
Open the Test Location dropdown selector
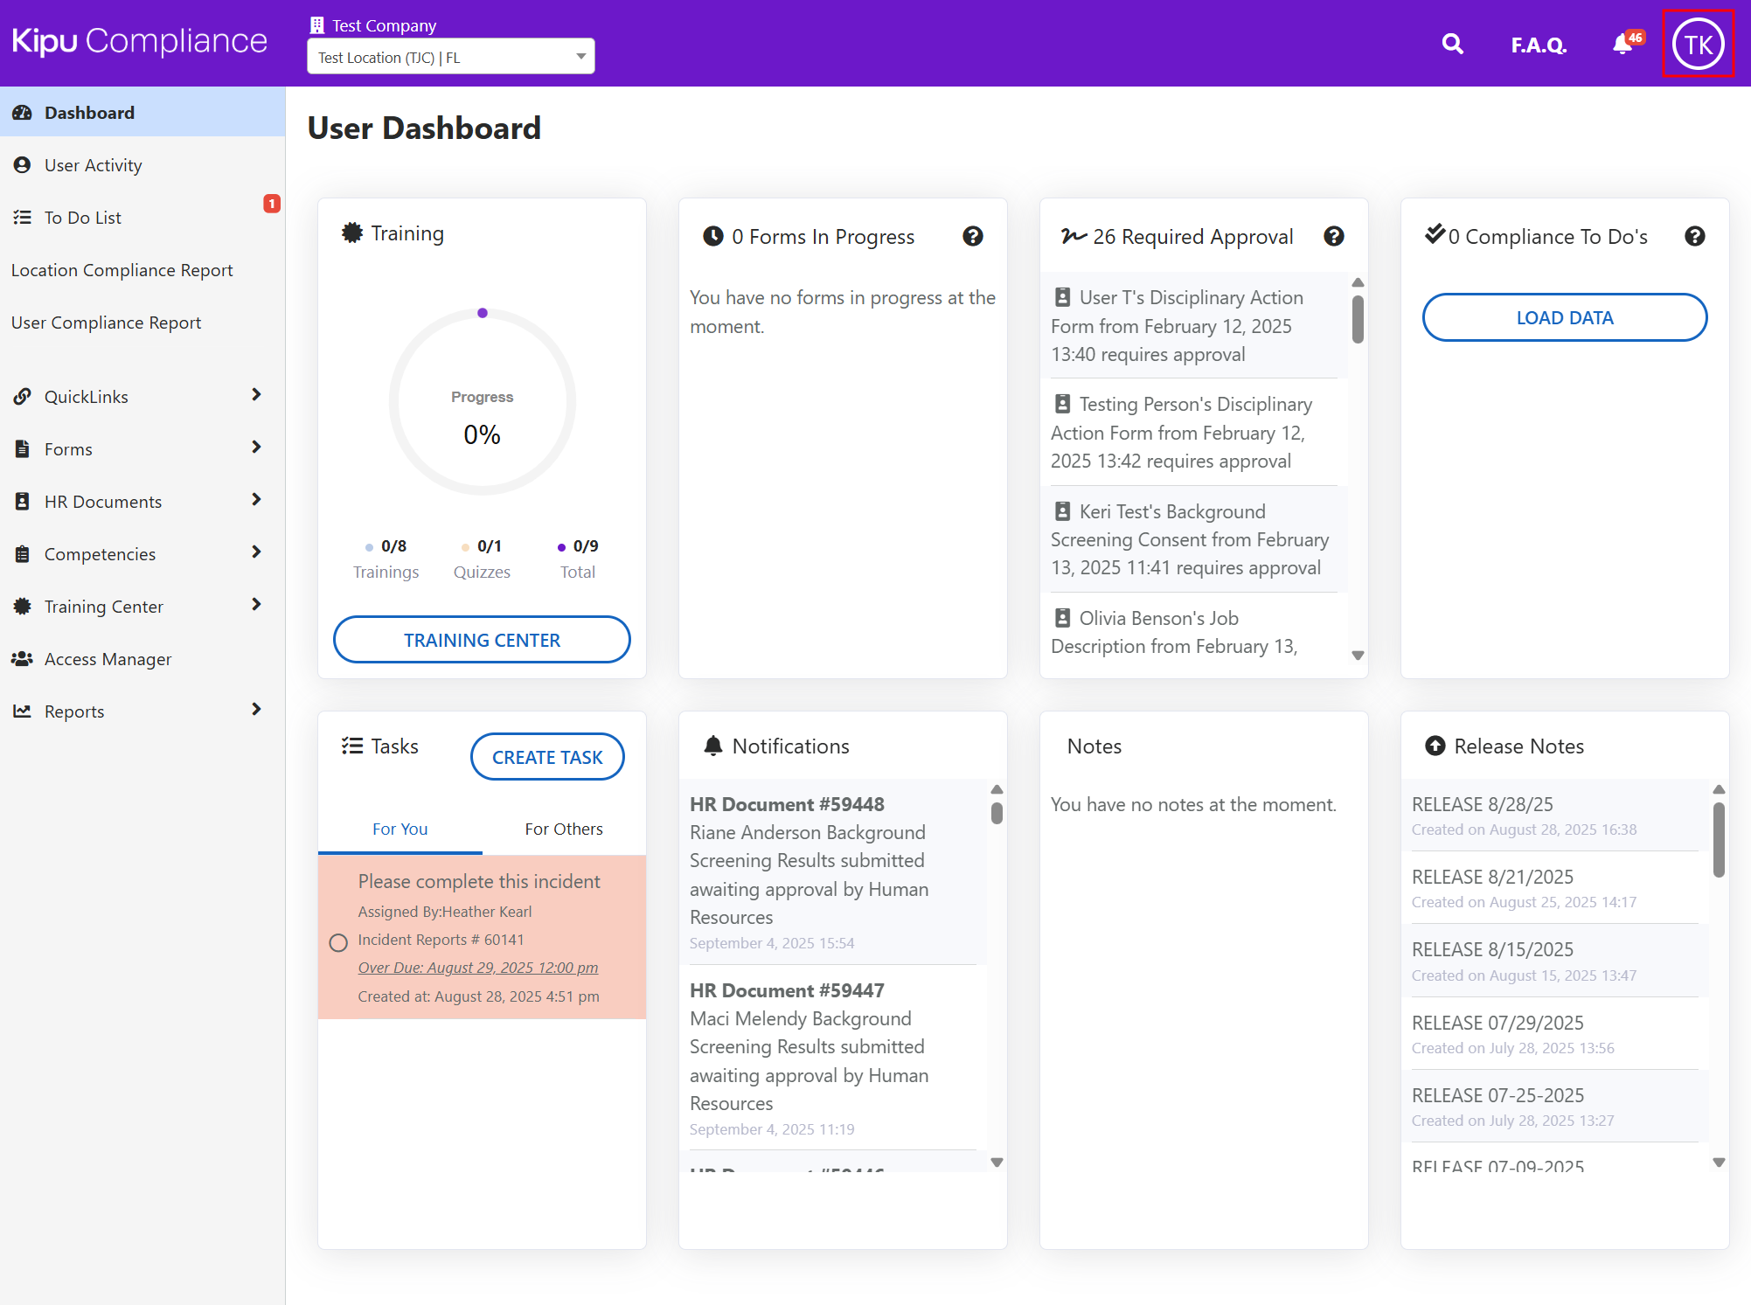450,57
